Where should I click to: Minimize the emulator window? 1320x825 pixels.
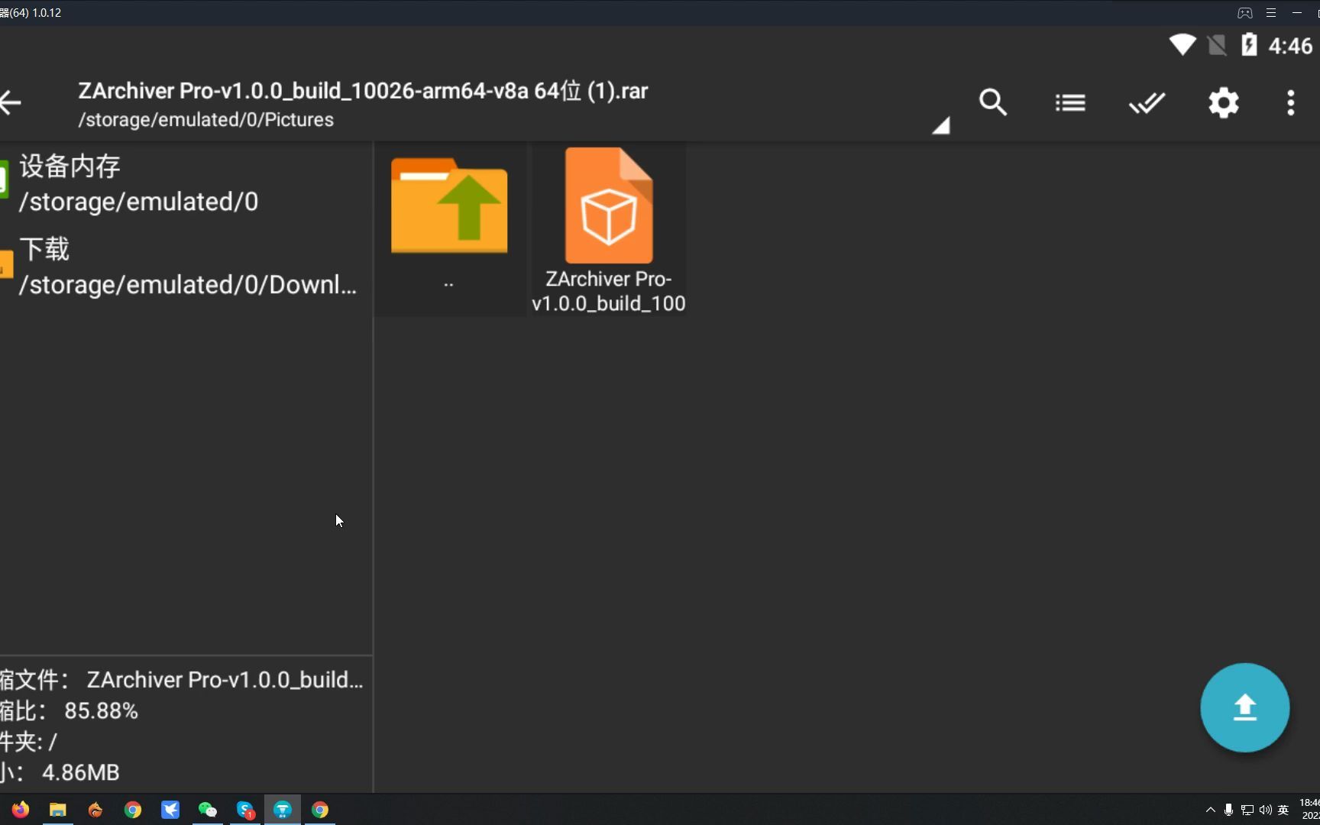click(1297, 13)
